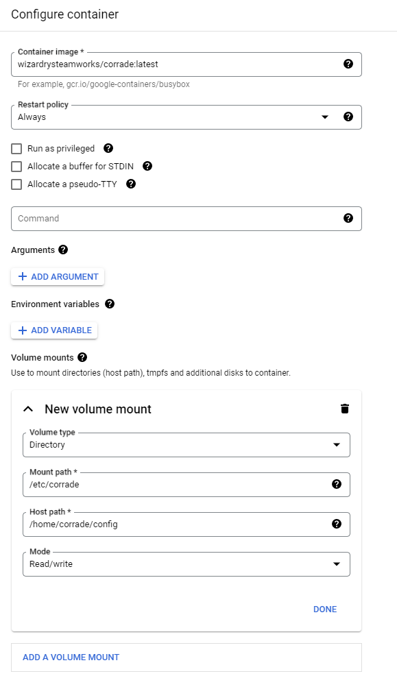
Task: Check Allocate a buffer for STDIN
Action: pos(15,166)
